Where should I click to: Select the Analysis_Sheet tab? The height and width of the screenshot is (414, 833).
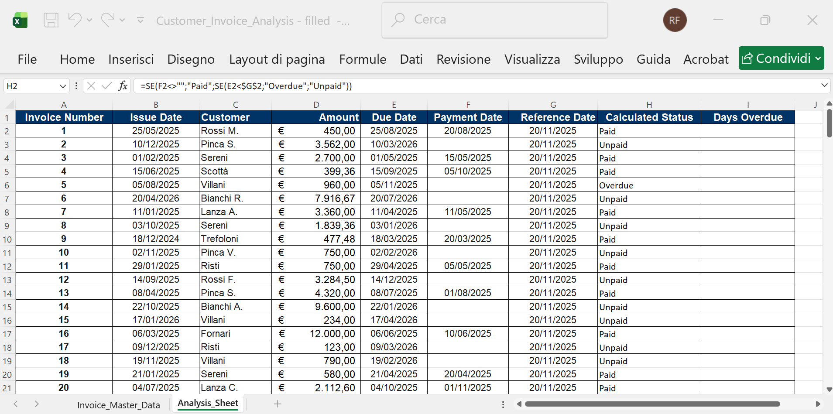point(208,403)
